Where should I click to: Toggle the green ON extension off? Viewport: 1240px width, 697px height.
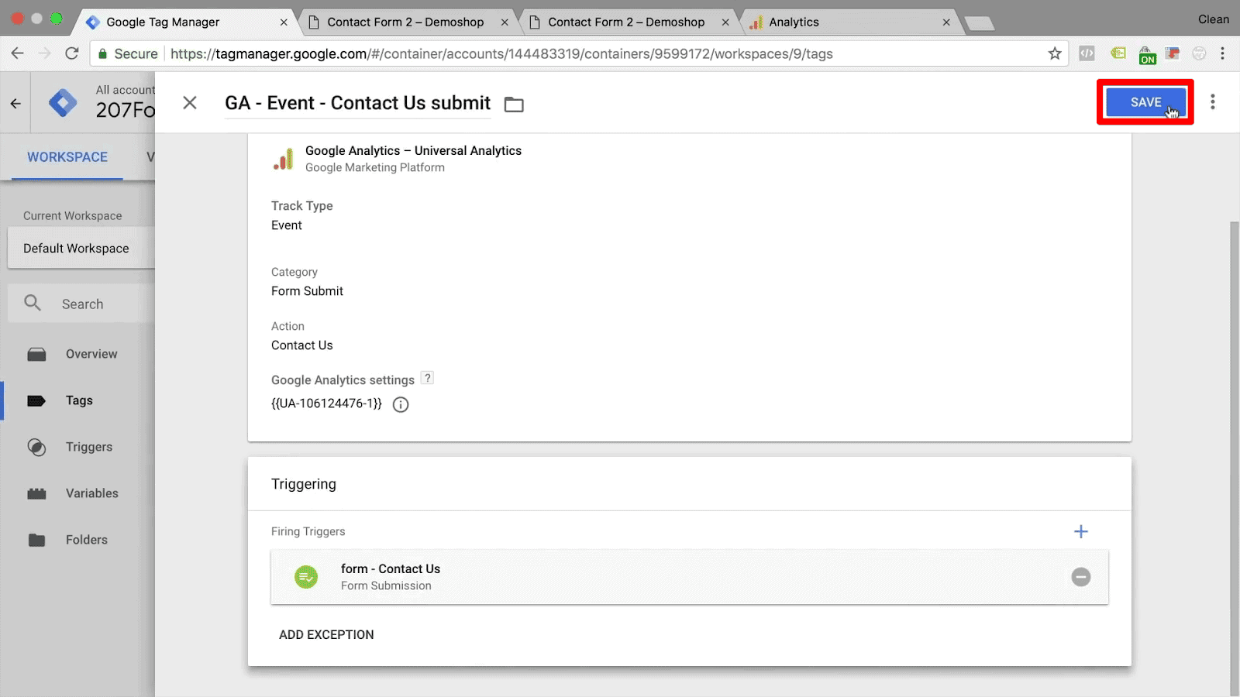click(x=1148, y=53)
